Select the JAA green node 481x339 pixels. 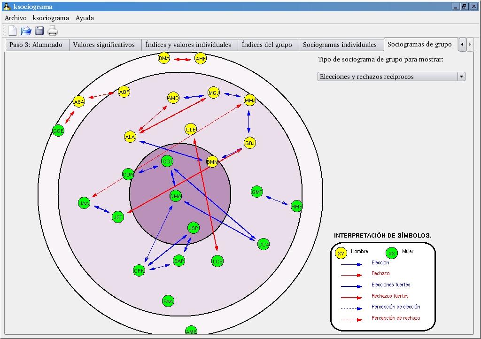point(84,203)
